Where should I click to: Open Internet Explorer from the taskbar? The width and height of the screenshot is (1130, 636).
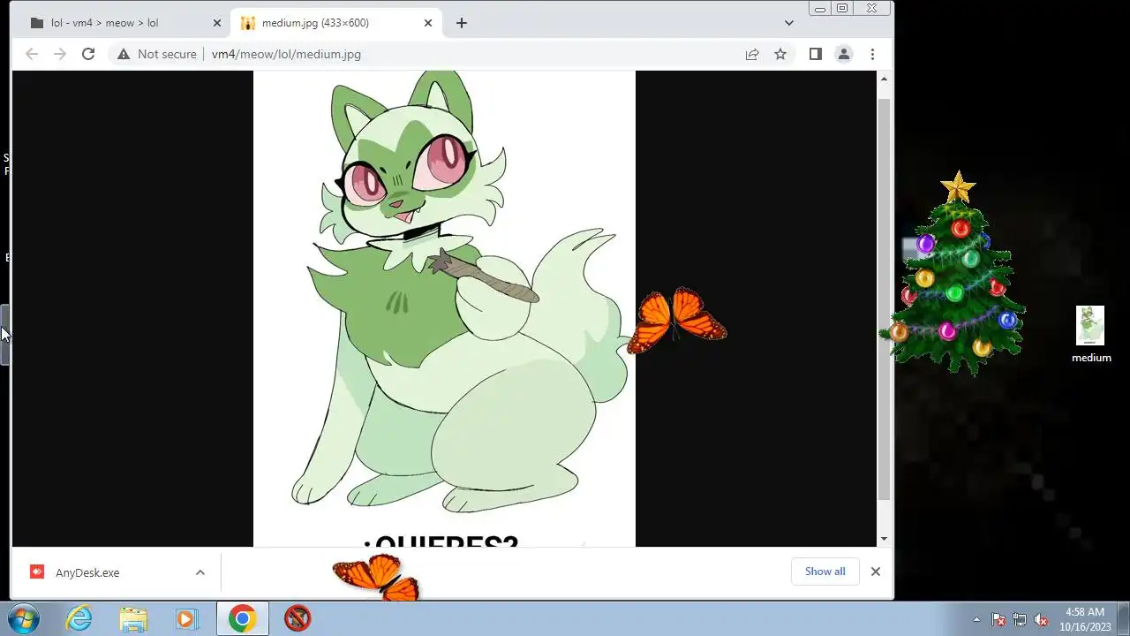click(x=79, y=618)
